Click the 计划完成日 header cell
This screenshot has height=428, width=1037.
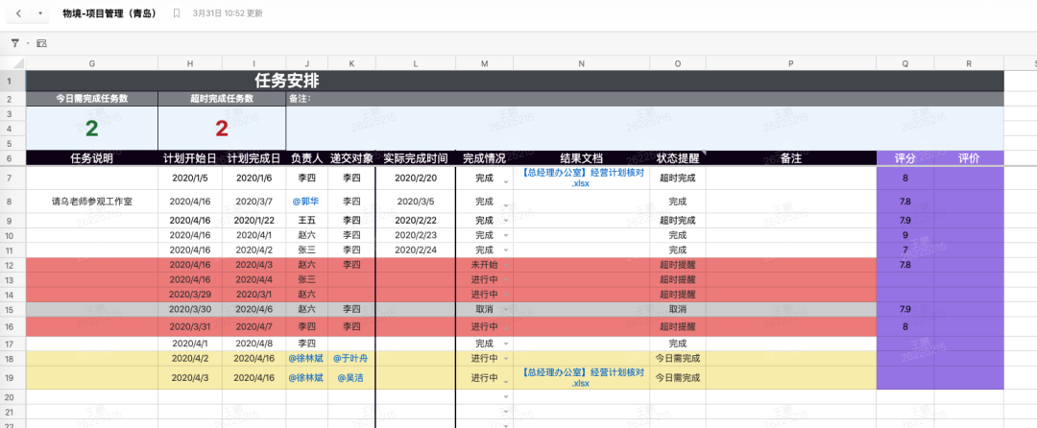pos(253,158)
